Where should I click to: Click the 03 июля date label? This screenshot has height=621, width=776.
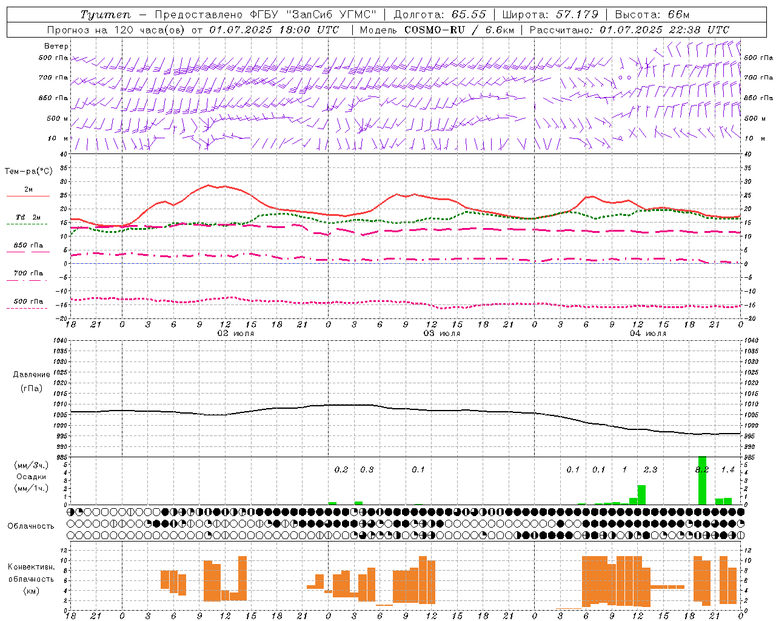[x=441, y=334]
